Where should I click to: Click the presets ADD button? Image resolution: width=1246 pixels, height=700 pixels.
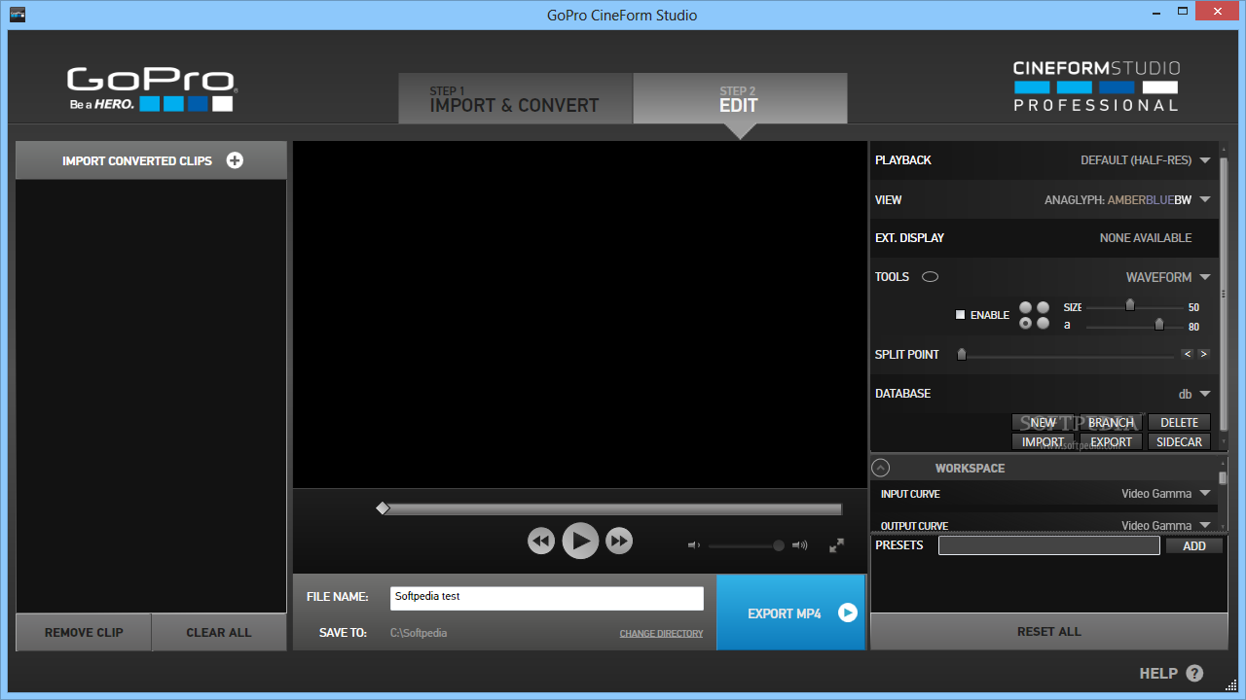1194,545
